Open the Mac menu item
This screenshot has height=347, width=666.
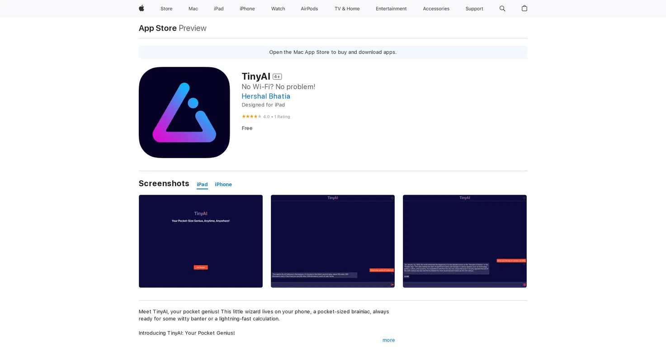point(193,9)
